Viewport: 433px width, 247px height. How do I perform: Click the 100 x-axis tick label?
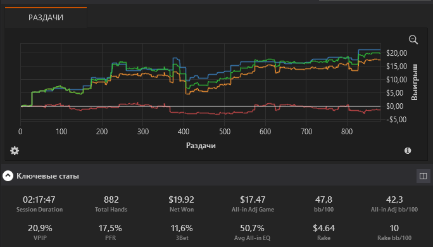(x=61, y=132)
